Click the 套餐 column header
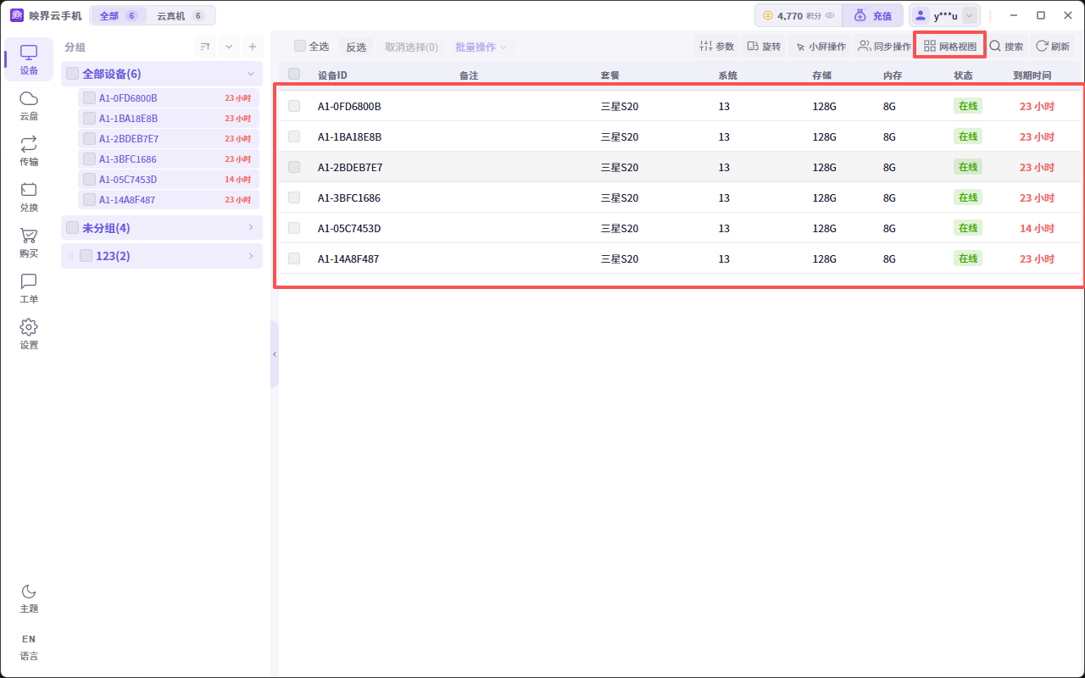The width and height of the screenshot is (1085, 678). click(610, 75)
